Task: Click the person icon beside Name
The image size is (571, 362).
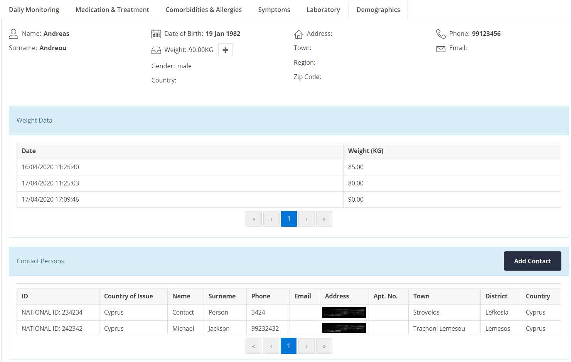Action: tap(13, 34)
